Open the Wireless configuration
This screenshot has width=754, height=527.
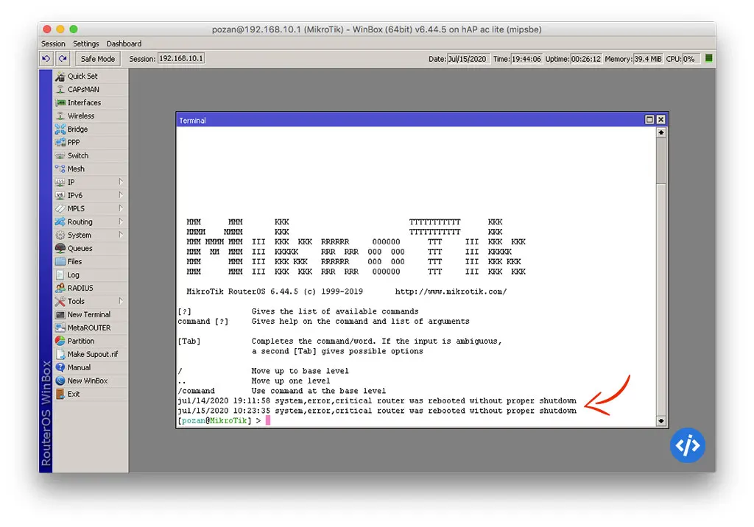(x=77, y=116)
